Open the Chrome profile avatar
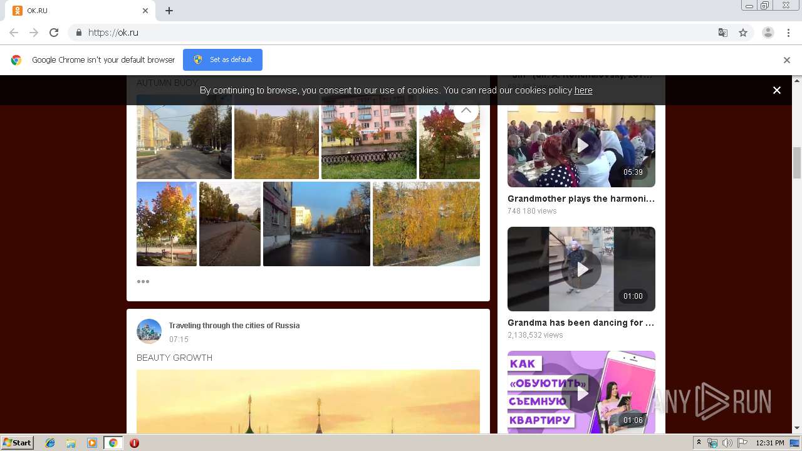802x451 pixels. 768,33
